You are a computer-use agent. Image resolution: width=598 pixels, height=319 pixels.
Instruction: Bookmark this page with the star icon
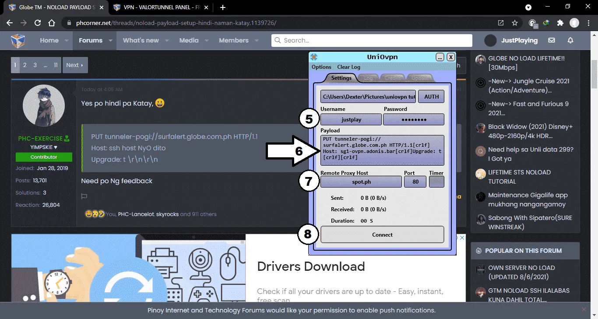point(515,23)
